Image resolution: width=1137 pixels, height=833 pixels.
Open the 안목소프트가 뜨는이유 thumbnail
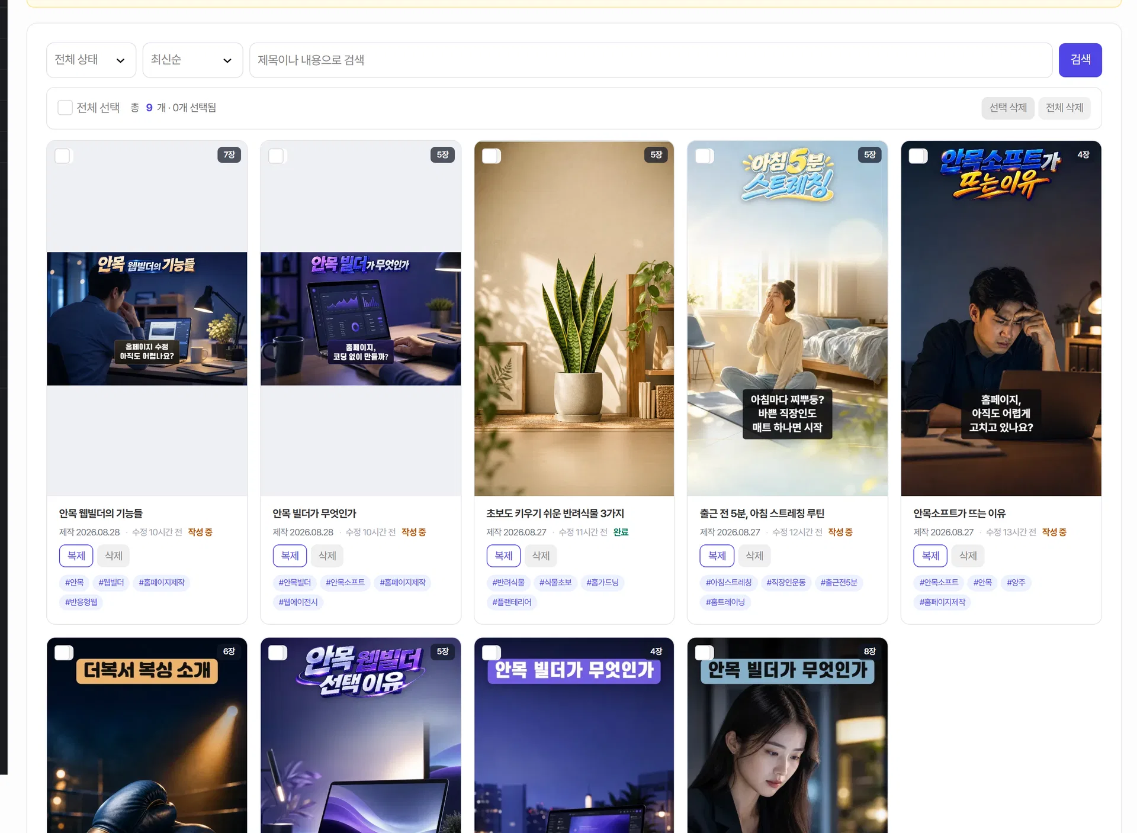coord(1001,319)
